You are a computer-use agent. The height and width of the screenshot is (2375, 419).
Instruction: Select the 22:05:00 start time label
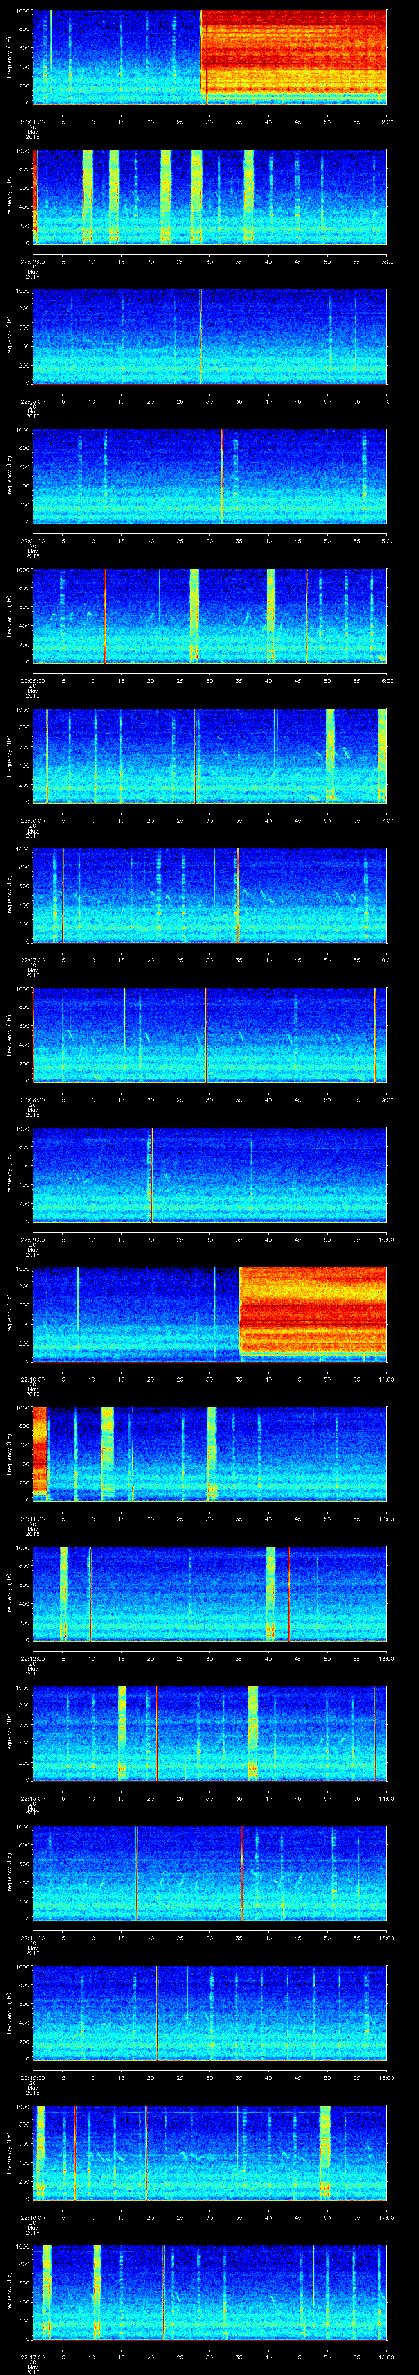pos(32,680)
